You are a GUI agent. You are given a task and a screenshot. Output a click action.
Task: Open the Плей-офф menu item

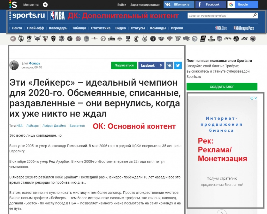click(35, 28)
